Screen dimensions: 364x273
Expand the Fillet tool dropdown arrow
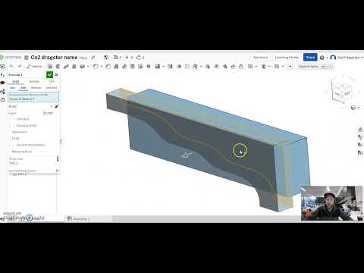click(x=102, y=67)
